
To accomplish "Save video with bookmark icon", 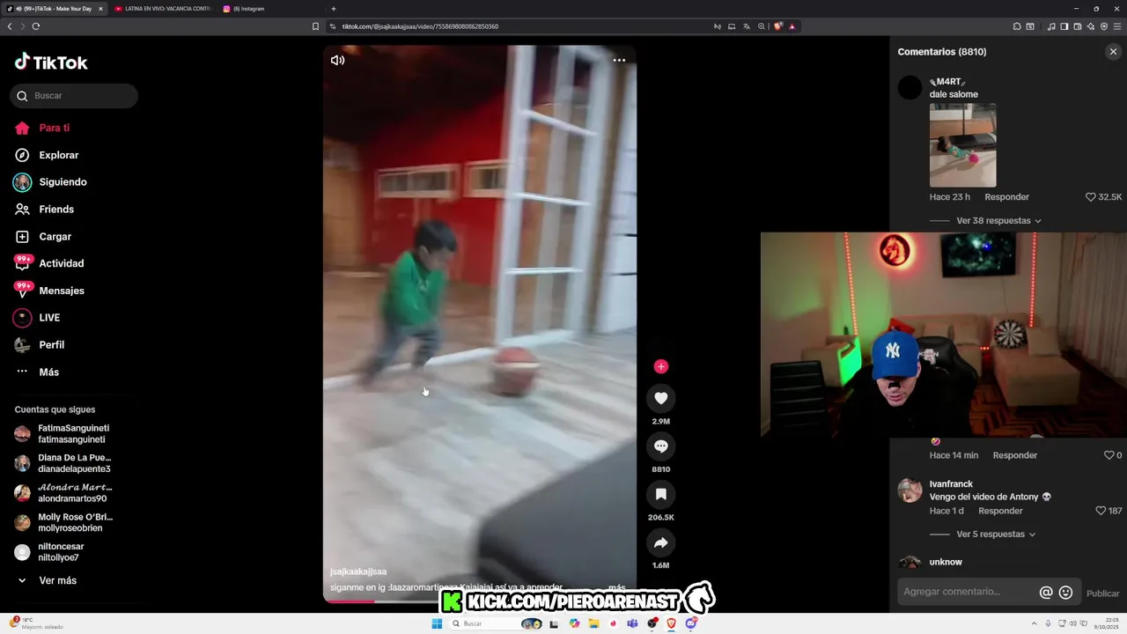I will point(661,494).
